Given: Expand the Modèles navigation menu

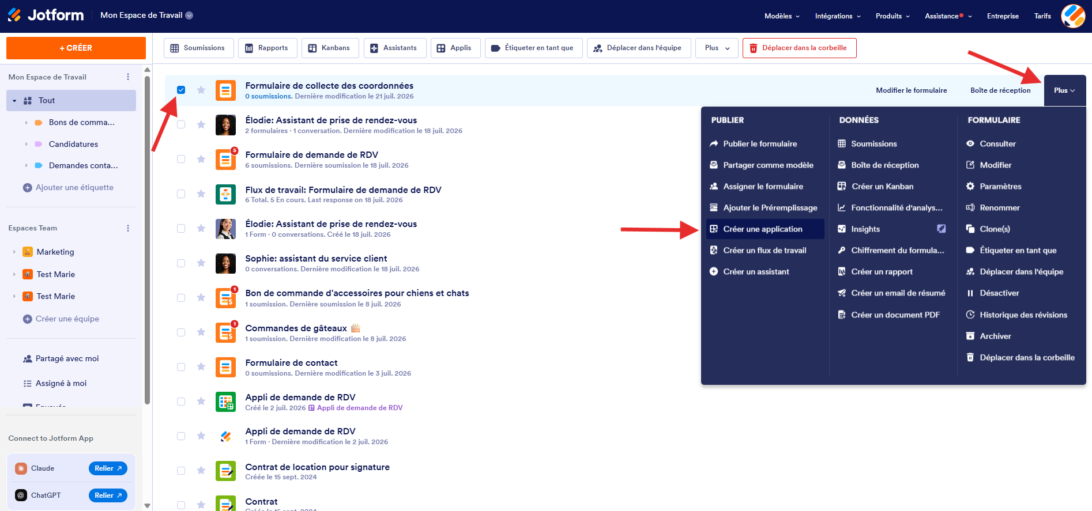Looking at the screenshot, I should pos(782,16).
